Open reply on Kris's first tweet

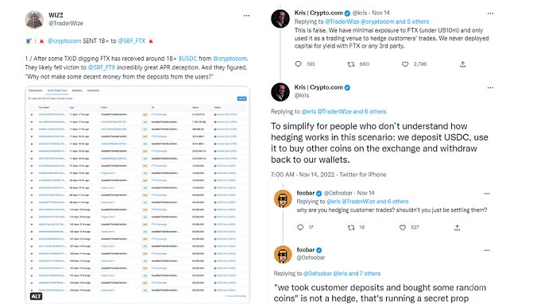(x=298, y=64)
